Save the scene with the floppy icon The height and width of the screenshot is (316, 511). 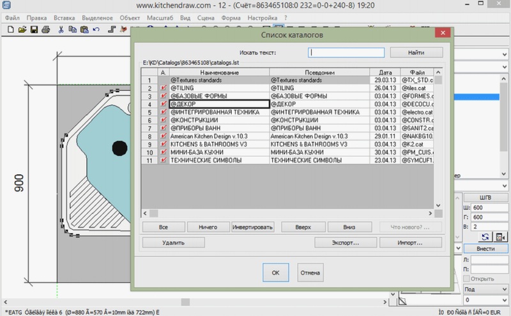click(34, 29)
